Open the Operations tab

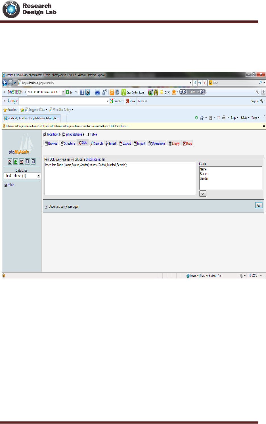pos(157,143)
